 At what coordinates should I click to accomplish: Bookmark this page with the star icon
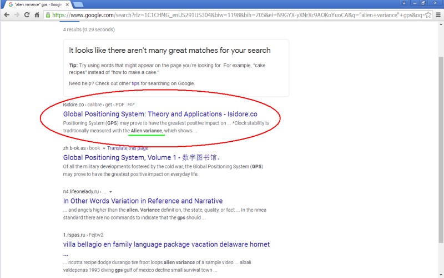pos(428,15)
